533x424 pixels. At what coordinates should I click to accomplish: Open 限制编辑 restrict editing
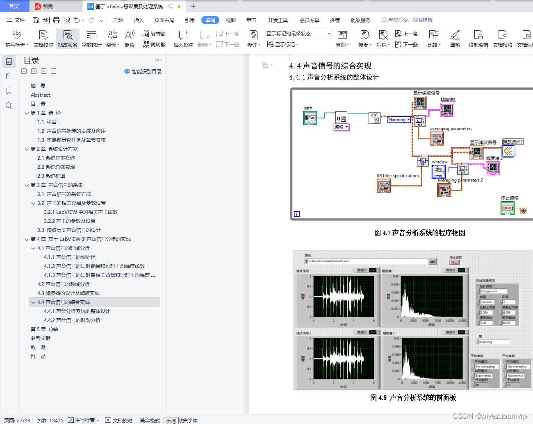[x=478, y=39]
